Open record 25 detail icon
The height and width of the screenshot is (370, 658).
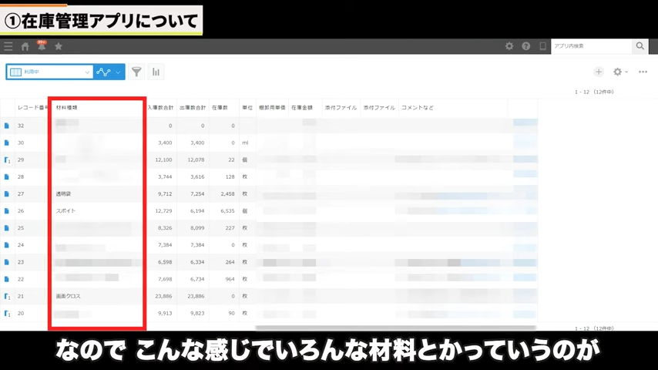[x=7, y=228]
